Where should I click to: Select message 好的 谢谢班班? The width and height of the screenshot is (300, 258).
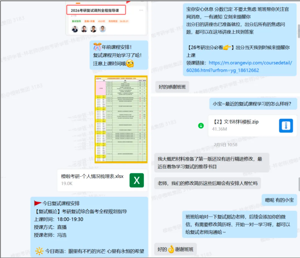[x=175, y=249]
